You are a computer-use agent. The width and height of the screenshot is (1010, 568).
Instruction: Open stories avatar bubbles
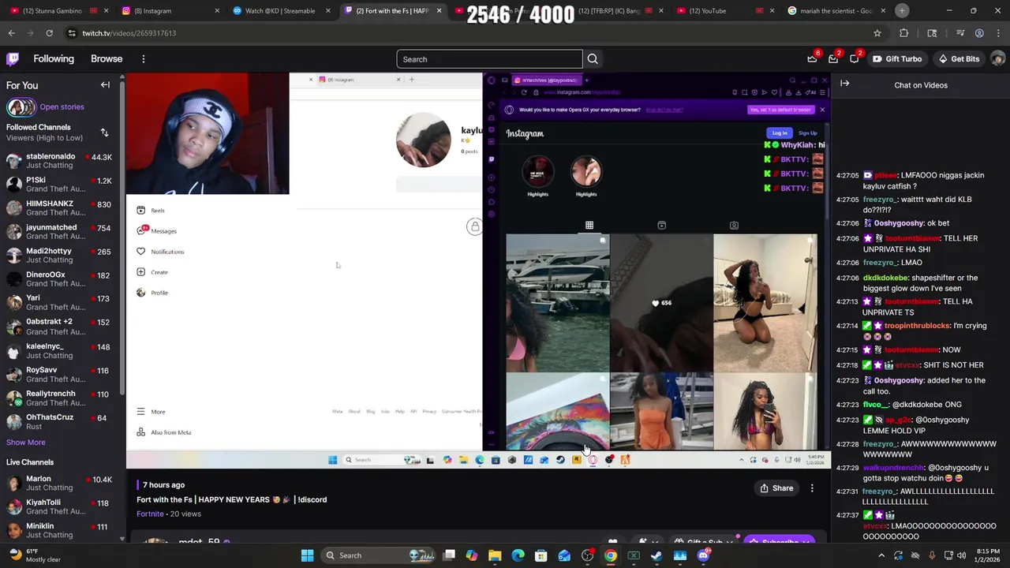coord(21,107)
